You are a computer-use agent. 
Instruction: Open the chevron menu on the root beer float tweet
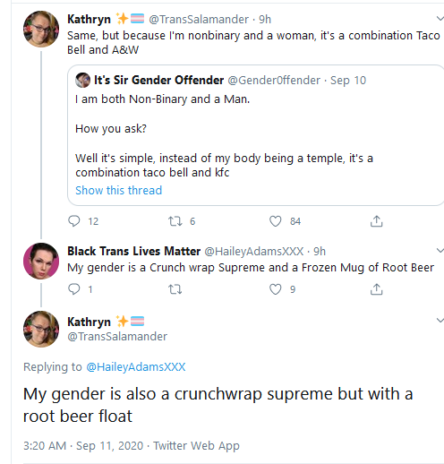click(440, 321)
